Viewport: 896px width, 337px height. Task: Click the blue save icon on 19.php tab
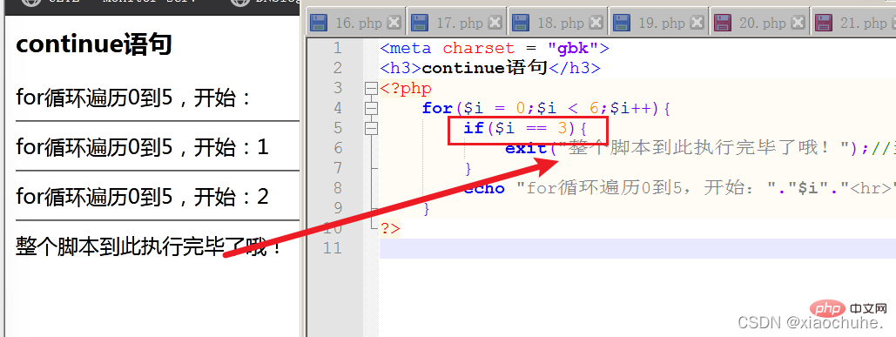point(622,23)
